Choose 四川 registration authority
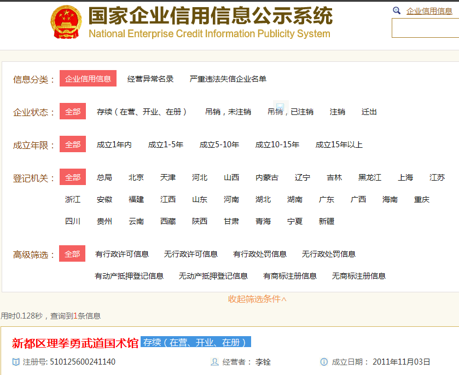This screenshot has height=375, width=459. pos(73,221)
